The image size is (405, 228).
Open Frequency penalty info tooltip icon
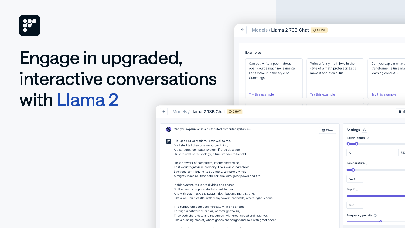pos(375,215)
